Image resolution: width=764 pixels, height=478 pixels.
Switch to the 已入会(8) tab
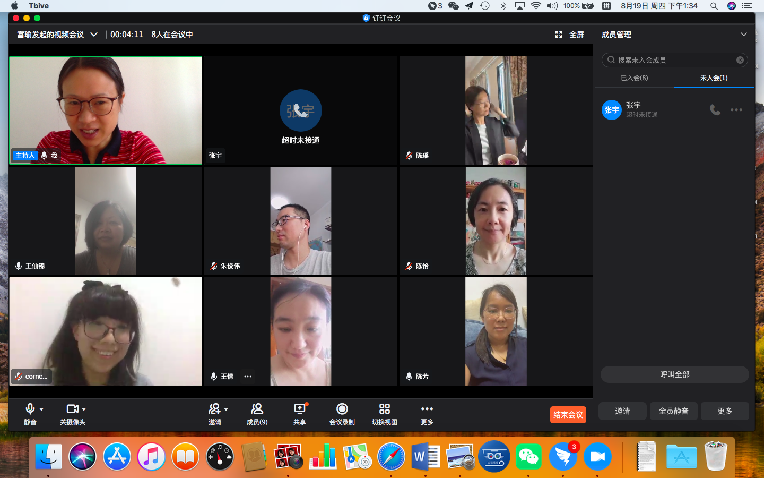coord(635,78)
